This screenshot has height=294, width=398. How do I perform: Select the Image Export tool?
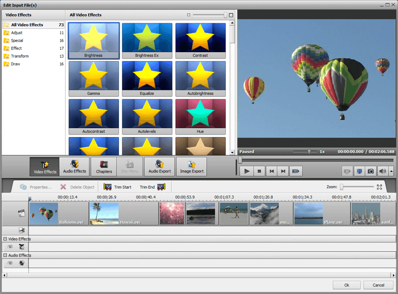(192, 166)
